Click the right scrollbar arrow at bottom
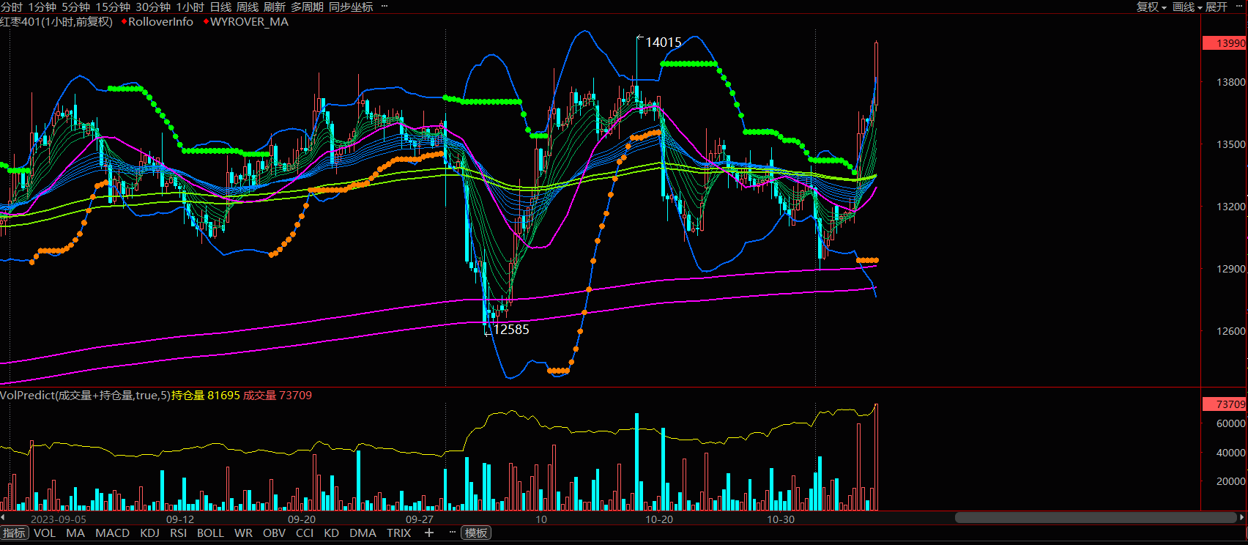1248x545 pixels. click(1242, 518)
